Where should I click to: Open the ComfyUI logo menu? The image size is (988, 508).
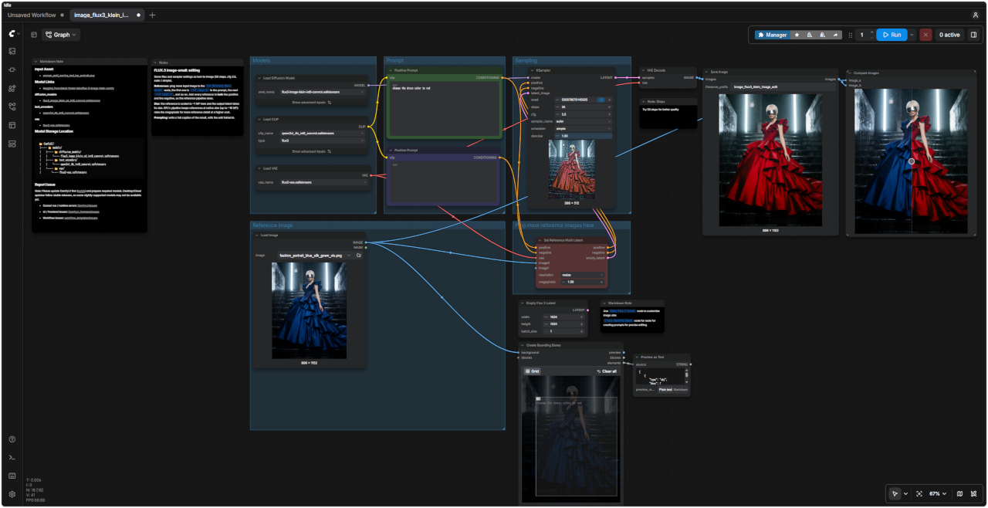point(12,34)
